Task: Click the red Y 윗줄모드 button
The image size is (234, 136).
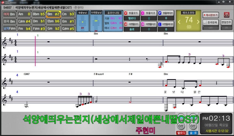Action: click(132, 13)
